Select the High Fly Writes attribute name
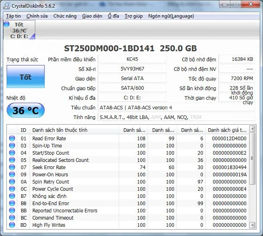This screenshot has width=263, height=236. point(49,225)
